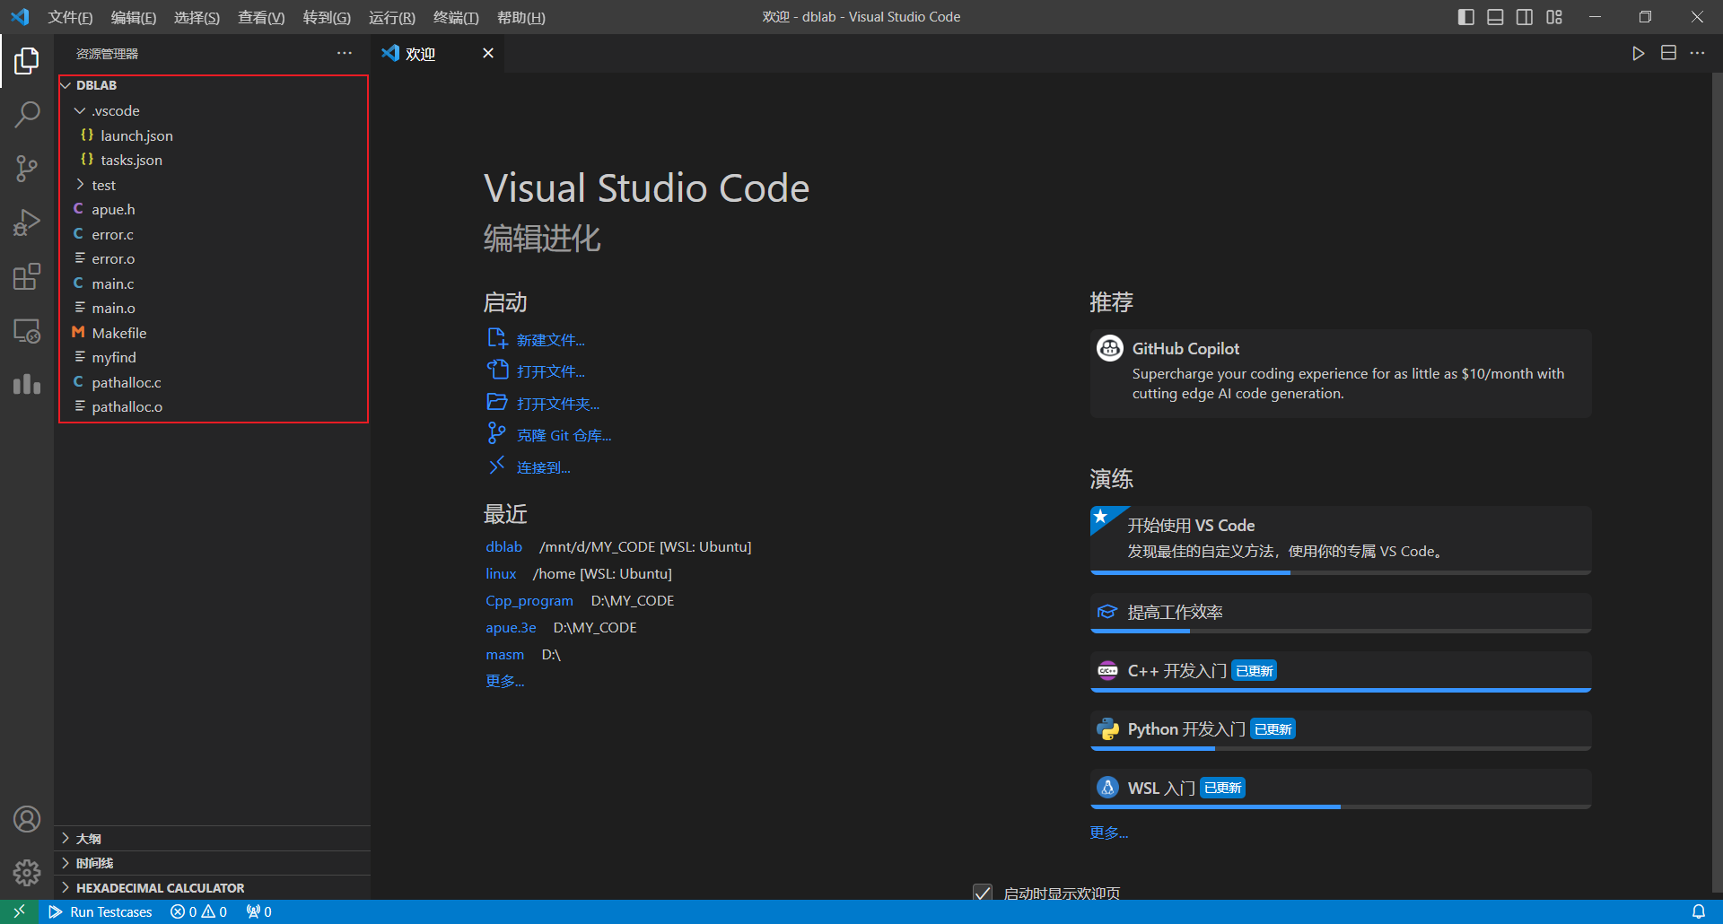This screenshot has width=1723, height=924.
Task: Click the 打开文件夹... link
Action: coord(557,404)
